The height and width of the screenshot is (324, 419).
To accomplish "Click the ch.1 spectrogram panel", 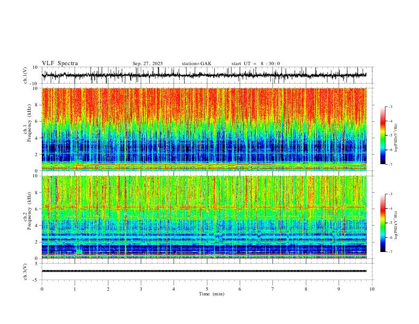I will point(204,129).
